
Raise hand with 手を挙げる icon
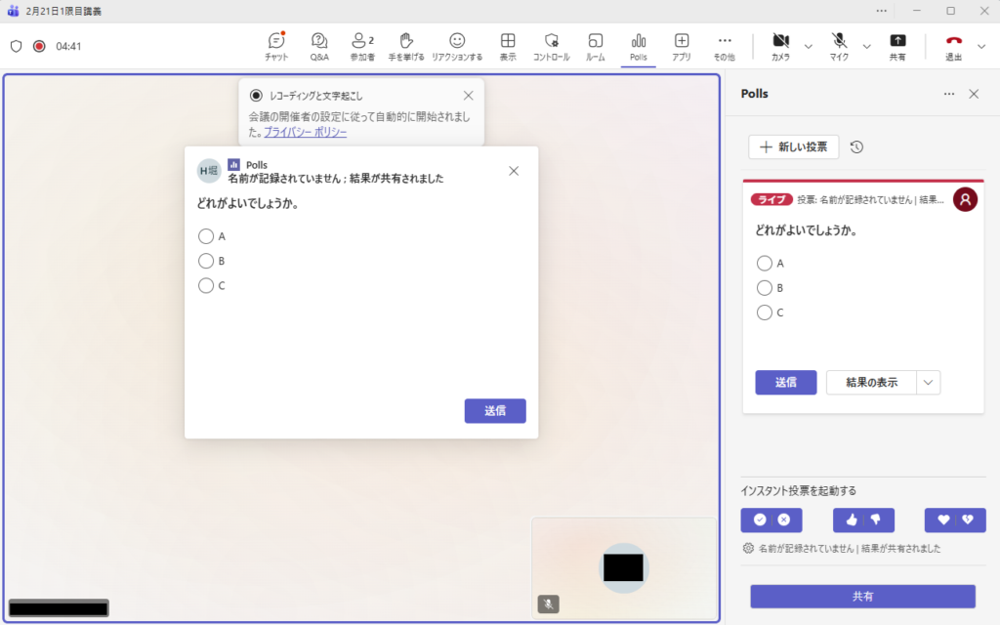click(x=408, y=46)
